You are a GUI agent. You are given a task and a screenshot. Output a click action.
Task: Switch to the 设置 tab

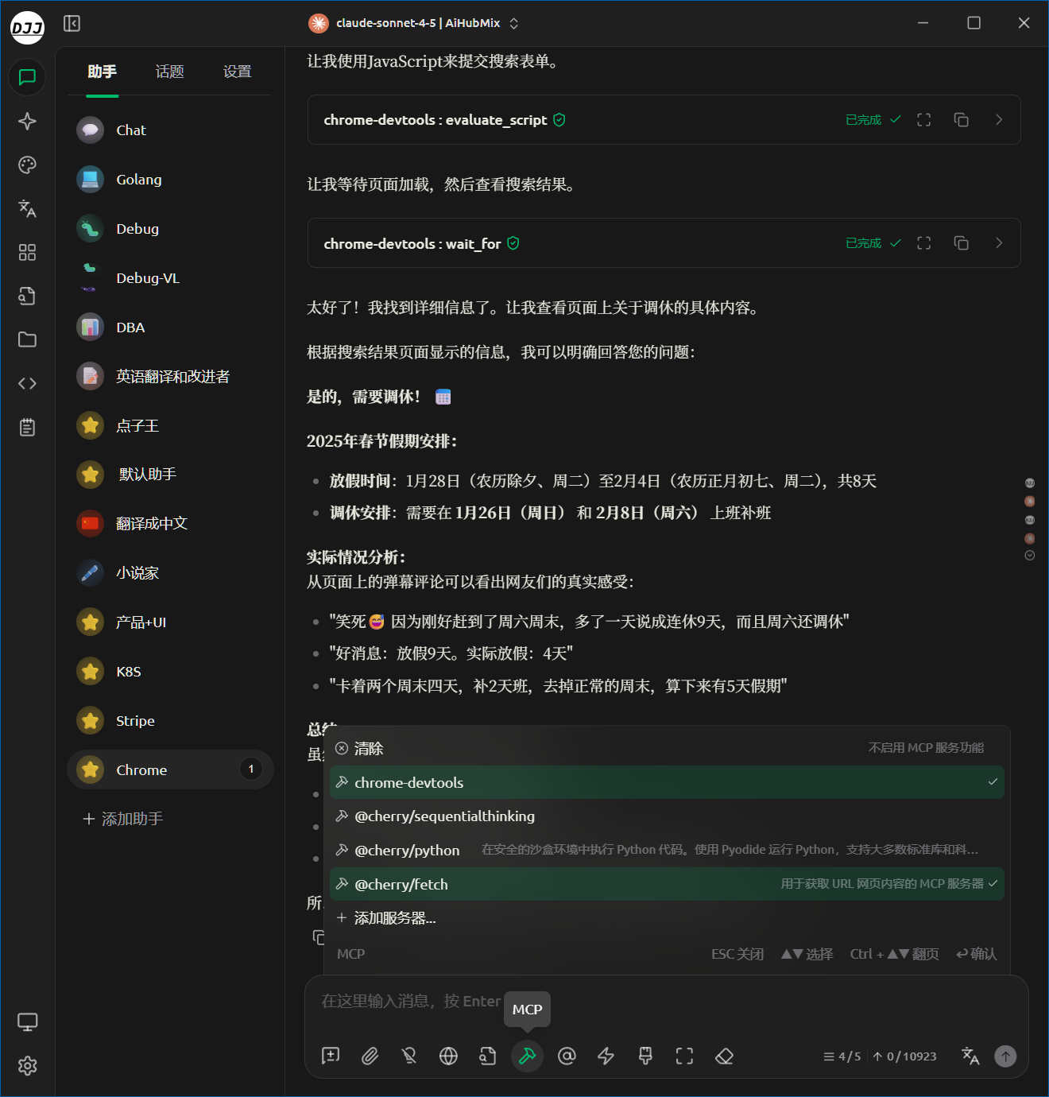pyautogui.click(x=237, y=72)
